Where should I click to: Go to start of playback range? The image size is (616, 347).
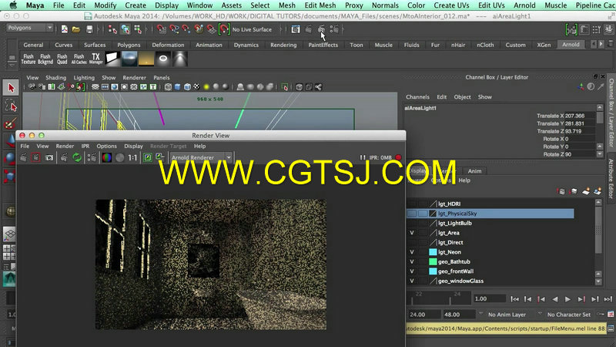tap(514, 299)
